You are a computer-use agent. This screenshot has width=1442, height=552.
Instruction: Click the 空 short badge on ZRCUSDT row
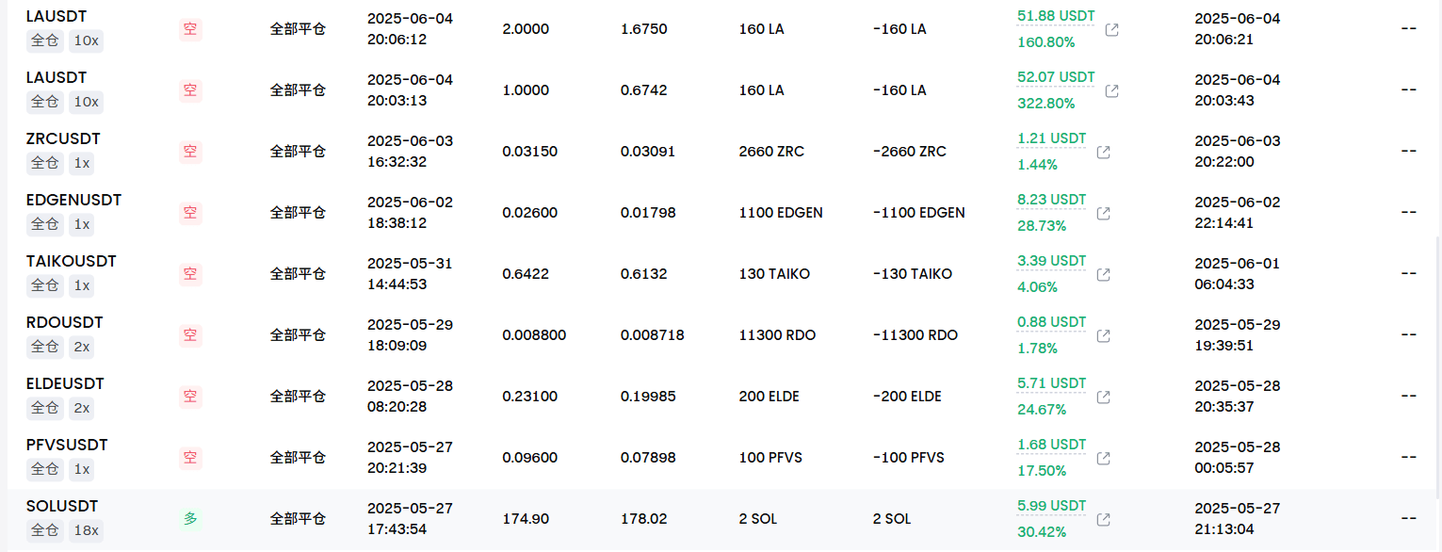click(190, 151)
